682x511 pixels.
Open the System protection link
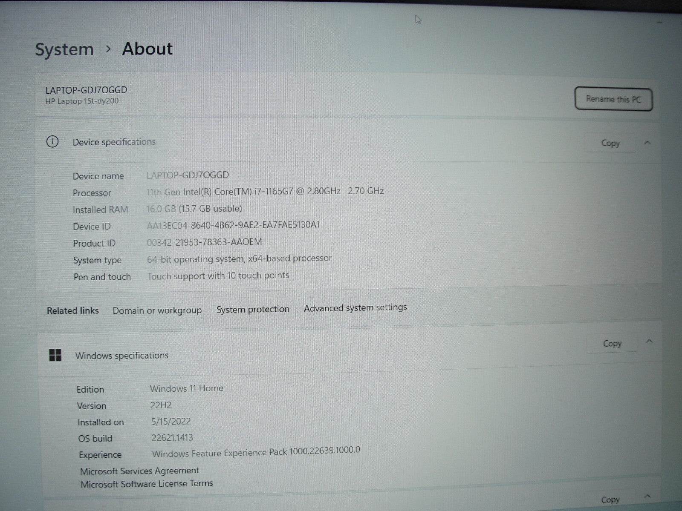[x=253, y=309]
